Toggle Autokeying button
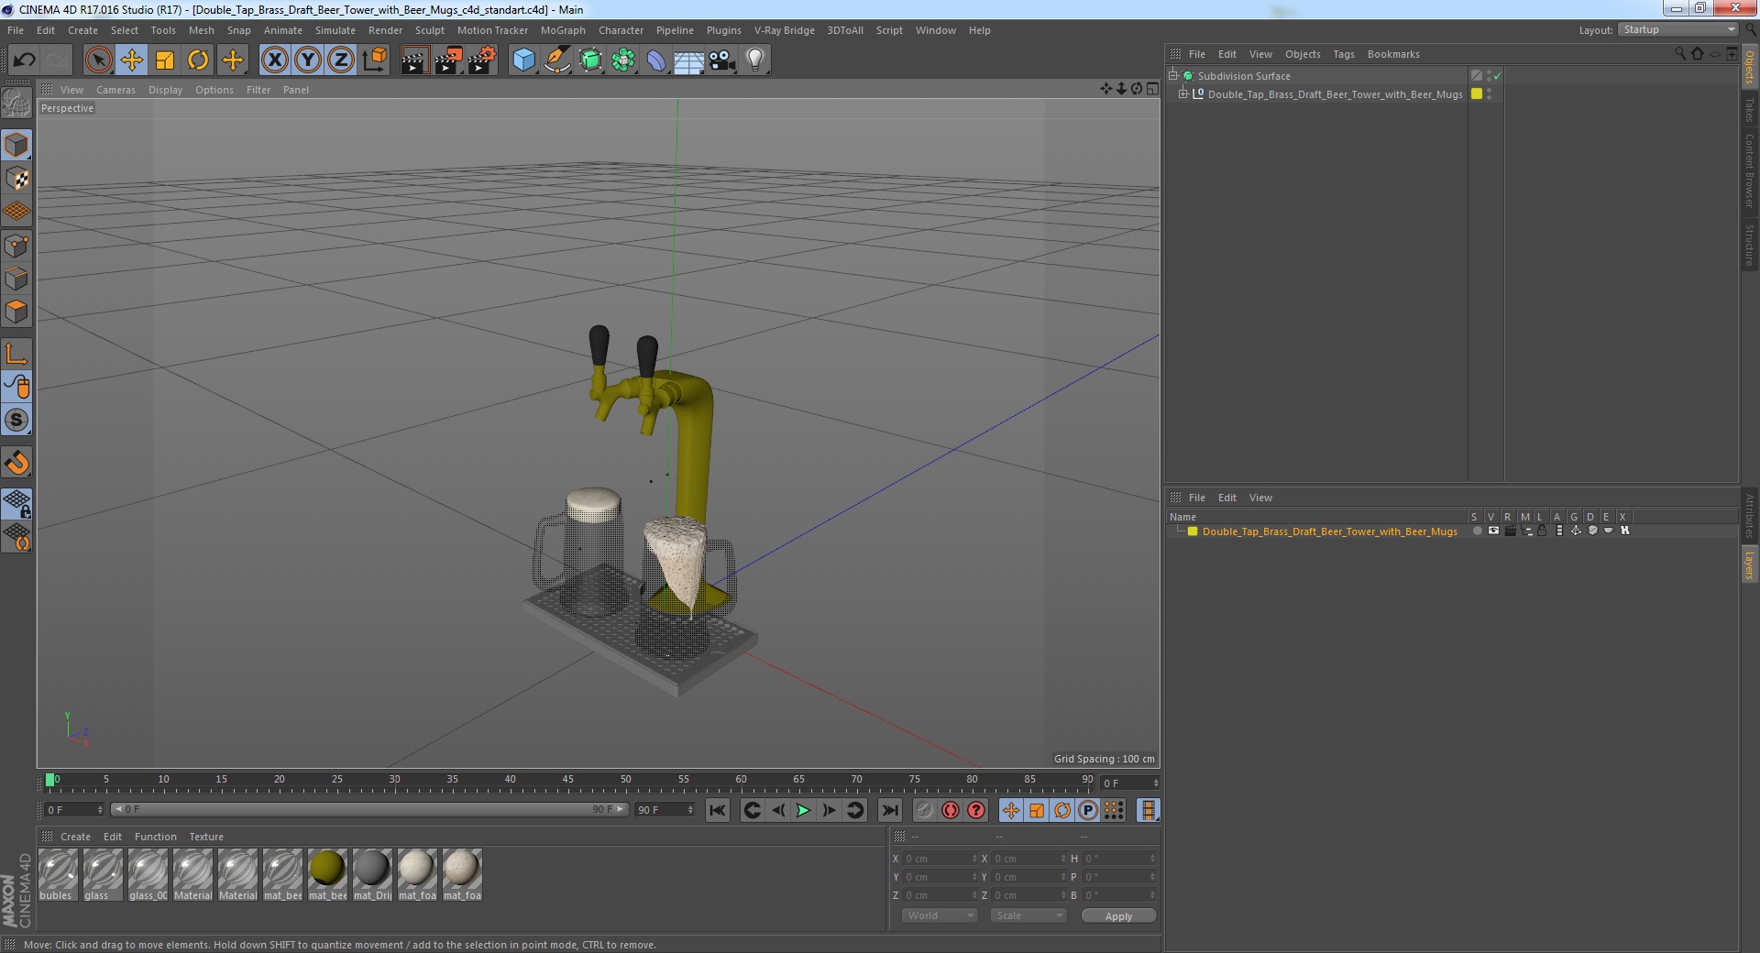Viewport: 1760px width, 953px height. tap(951, 810)
